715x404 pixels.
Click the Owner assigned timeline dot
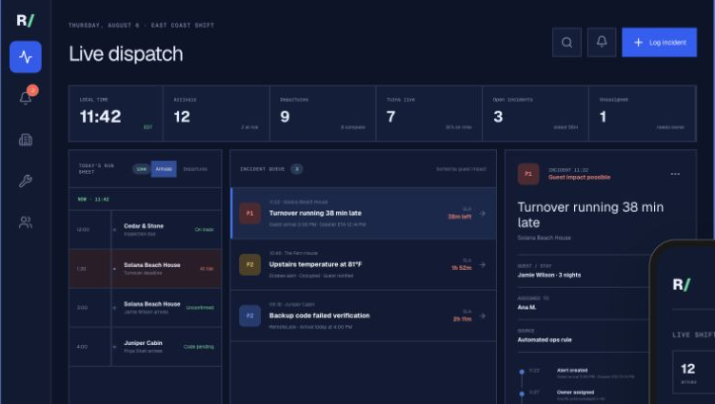tap(522, 394)
